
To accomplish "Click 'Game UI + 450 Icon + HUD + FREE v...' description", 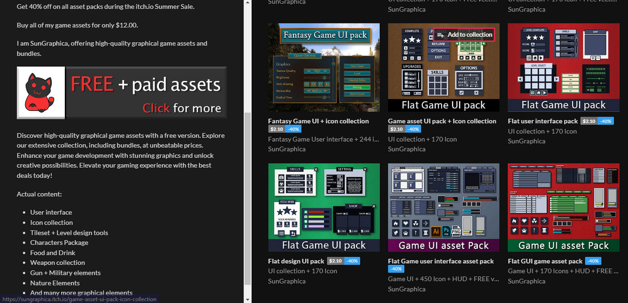I will [444, 279].
